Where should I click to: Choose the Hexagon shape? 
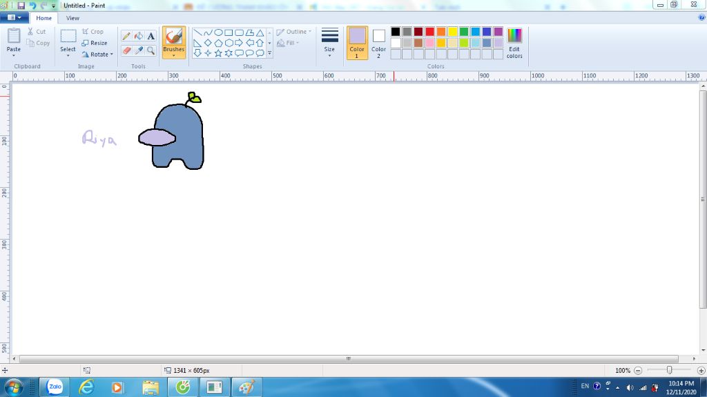point(229,43)
